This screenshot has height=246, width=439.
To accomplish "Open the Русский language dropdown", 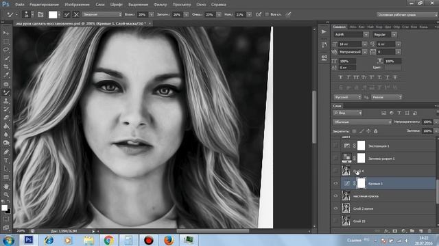I will click(348, 97).
